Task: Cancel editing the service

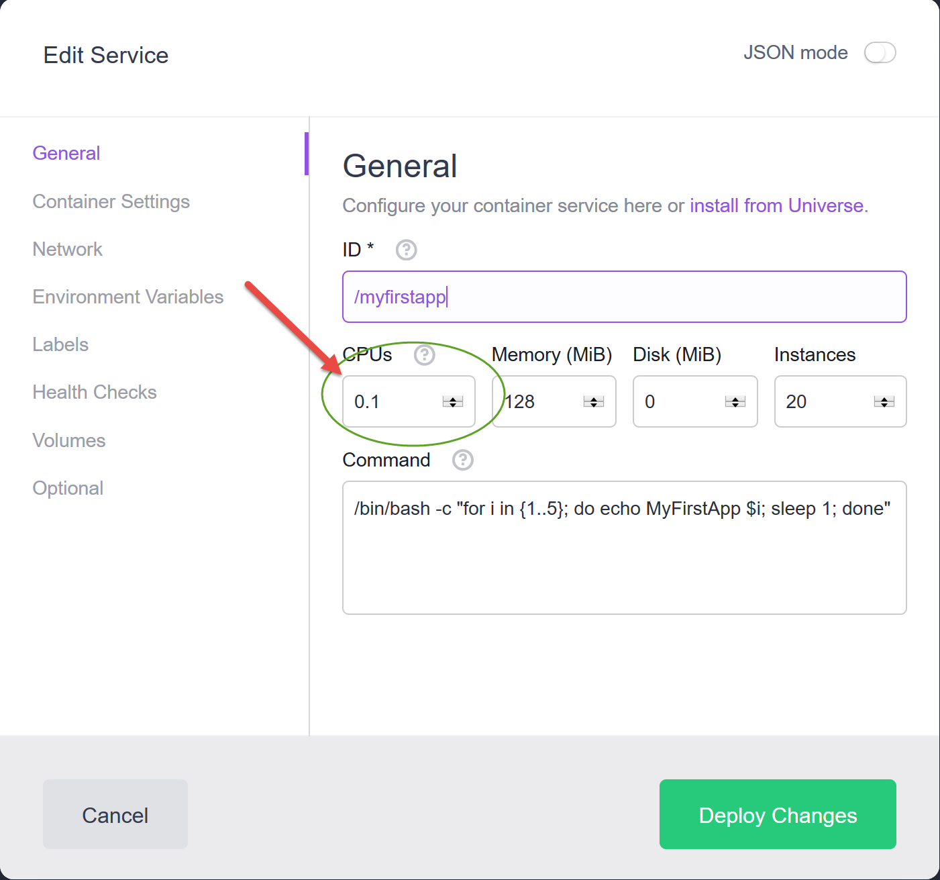Action: [115, 814]
